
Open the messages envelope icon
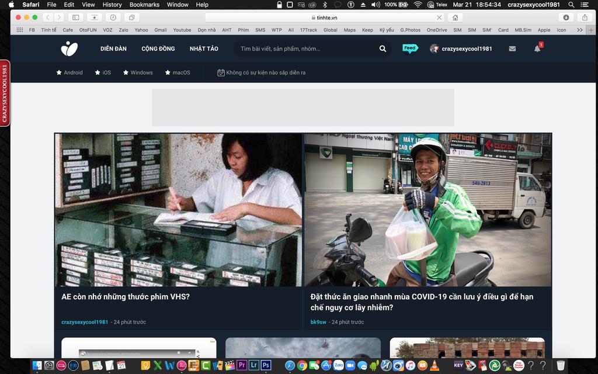(512, 49)
